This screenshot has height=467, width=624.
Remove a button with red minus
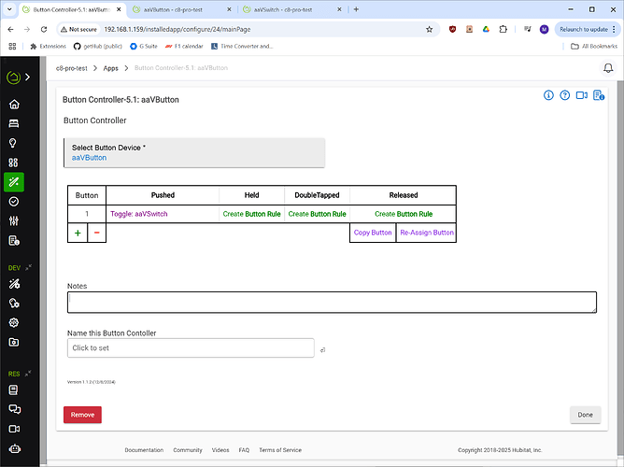point(97,233)
